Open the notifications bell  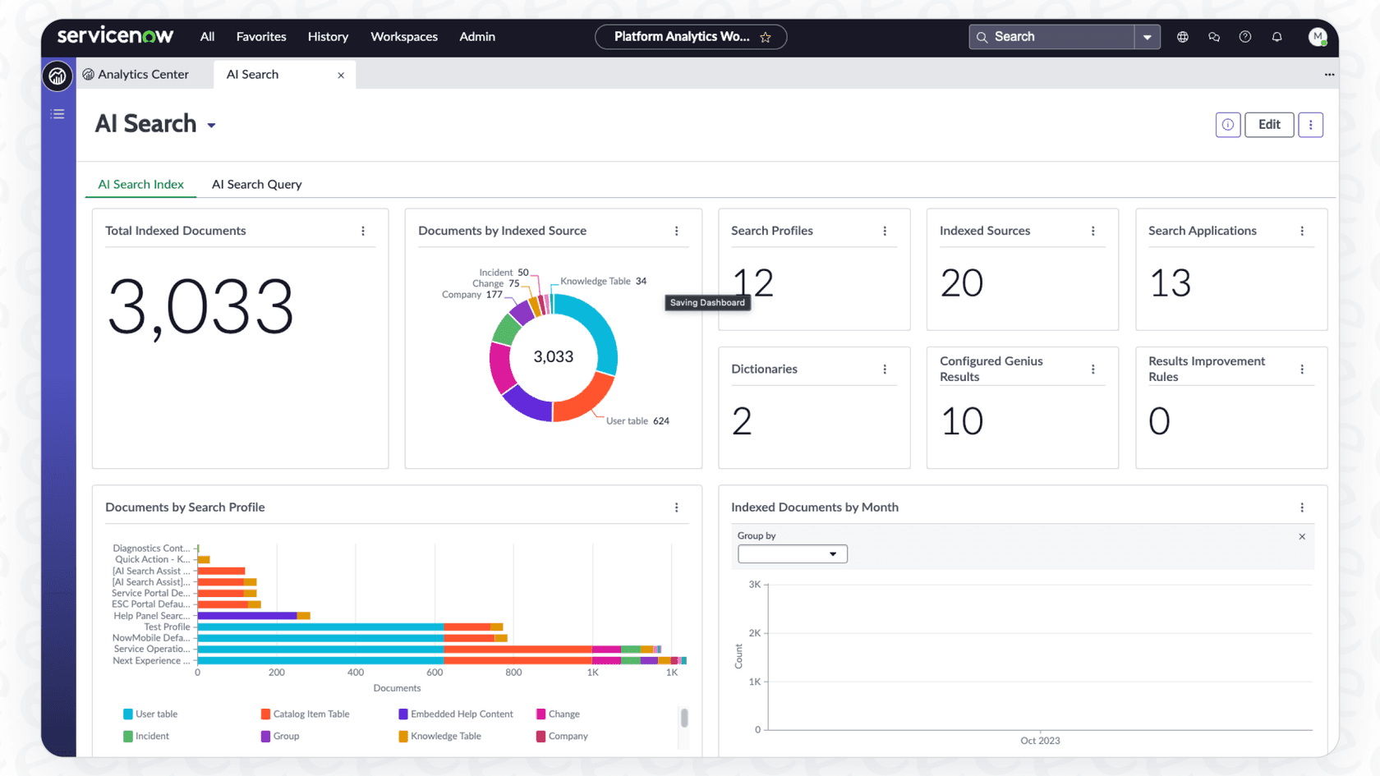1276,36
